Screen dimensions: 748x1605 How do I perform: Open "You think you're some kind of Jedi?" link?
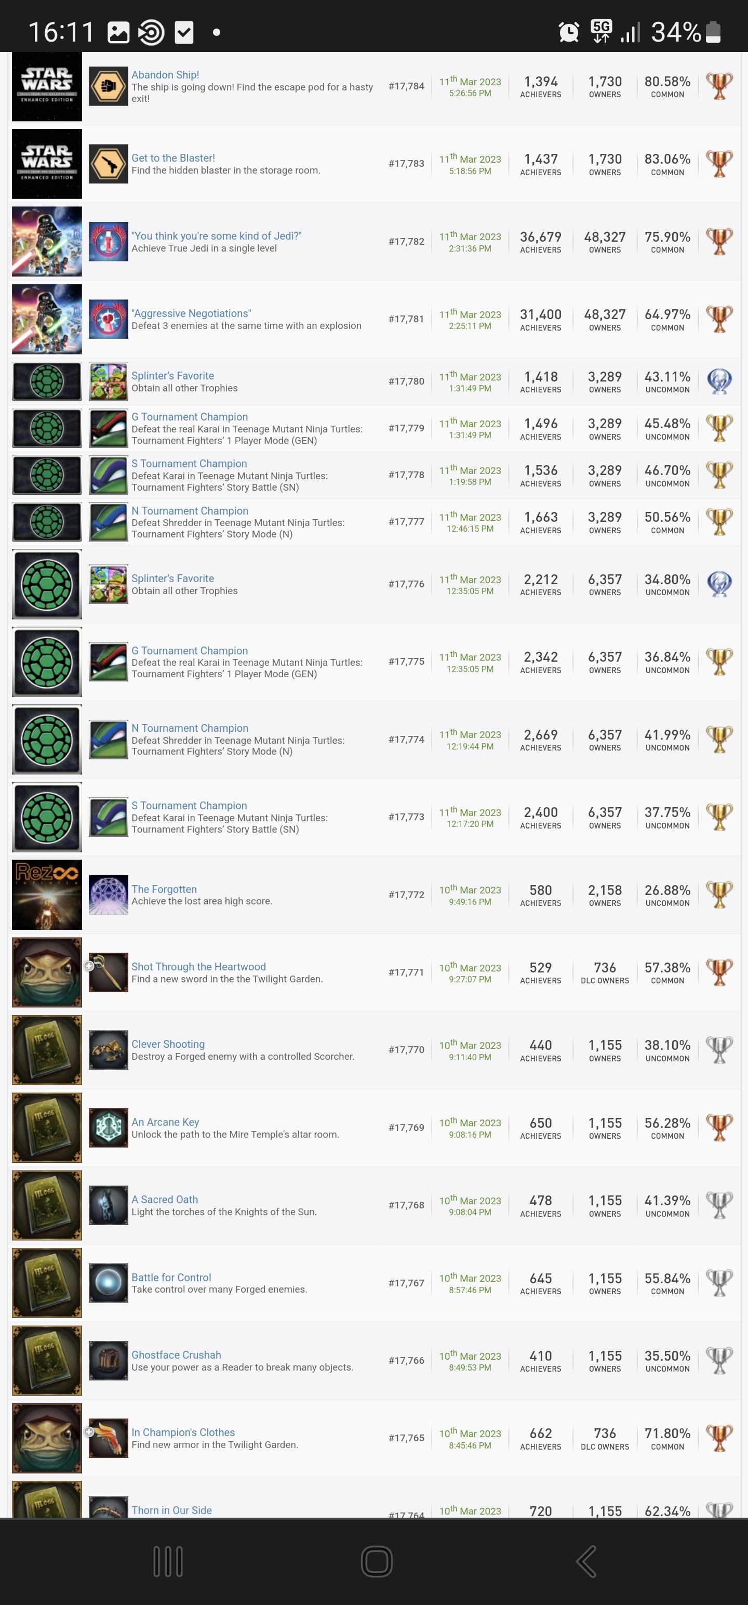[x=216, y=235]
